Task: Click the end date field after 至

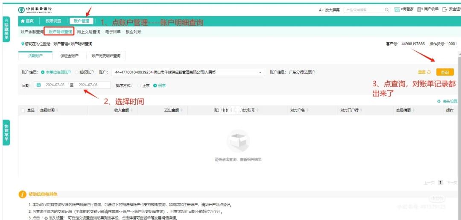Action: tap(88, 85)
